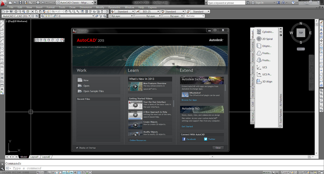Toggle the layer lock padlock icon
Screen dimensions: 324x174
click(x=55, y=16)
